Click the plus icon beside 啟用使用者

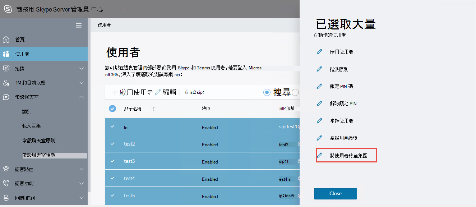tap(115, 92)
